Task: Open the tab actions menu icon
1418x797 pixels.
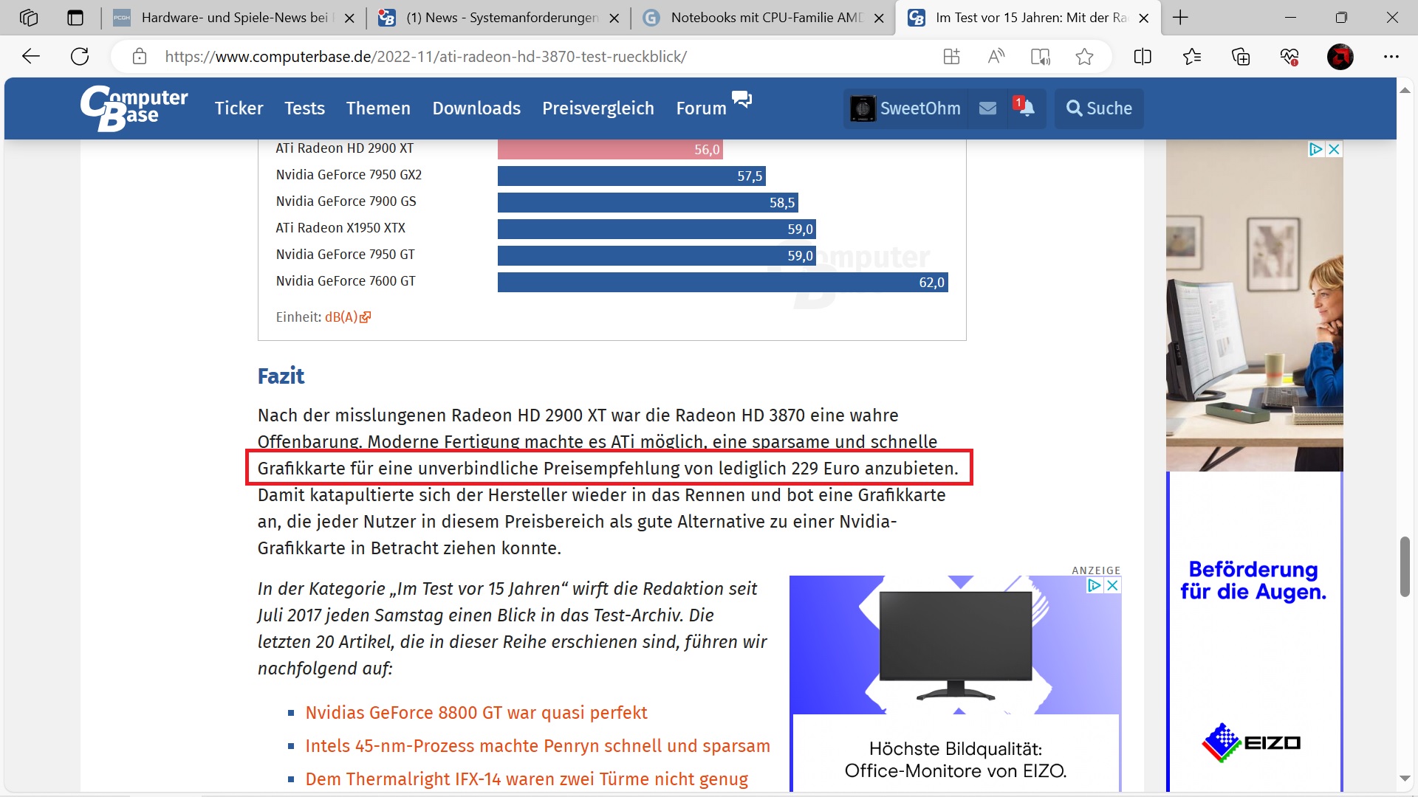Action: (75, 18)
